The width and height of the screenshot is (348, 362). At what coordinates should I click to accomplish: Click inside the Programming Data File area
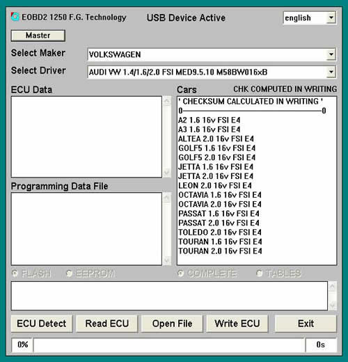pyautogui.click(x=86, y=229)
